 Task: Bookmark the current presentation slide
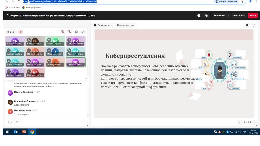pyautogui.click(x=247, y=25)
